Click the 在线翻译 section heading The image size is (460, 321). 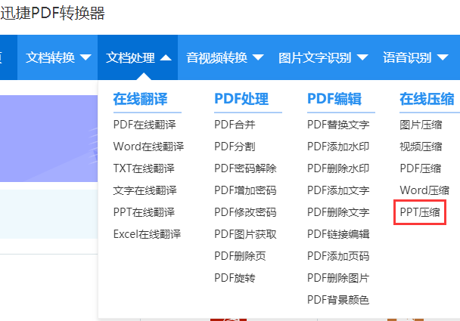140,99
